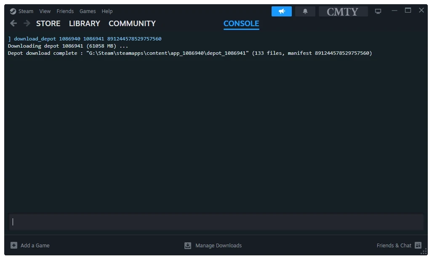The width and height of the screenshot is (432, 260).
Task: Open the Games menu
Action: click(88, 11)
